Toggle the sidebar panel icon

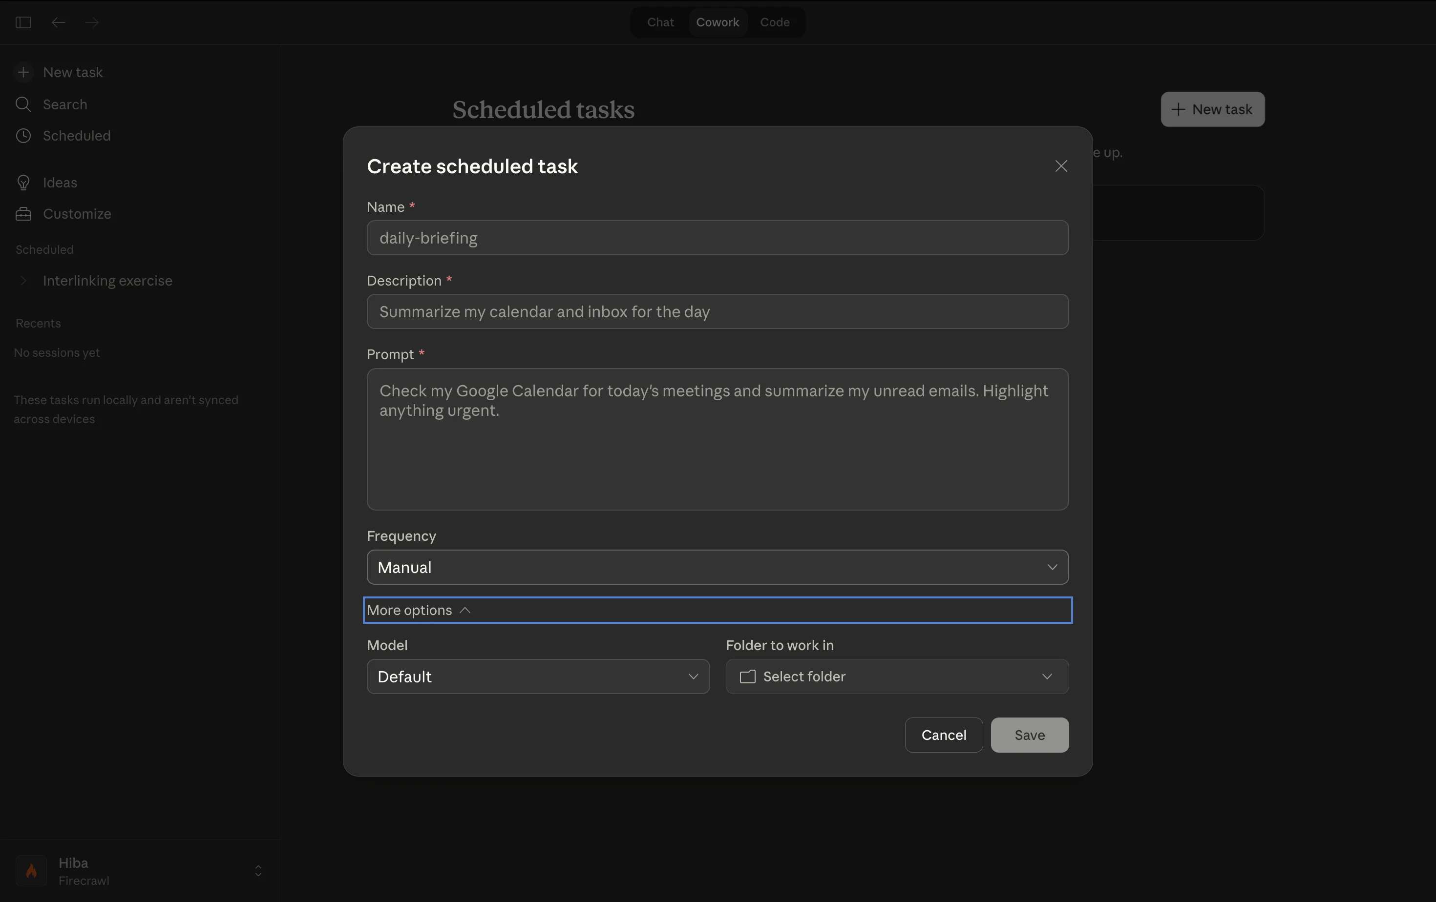pyautogui.click(x=23, y=22)
